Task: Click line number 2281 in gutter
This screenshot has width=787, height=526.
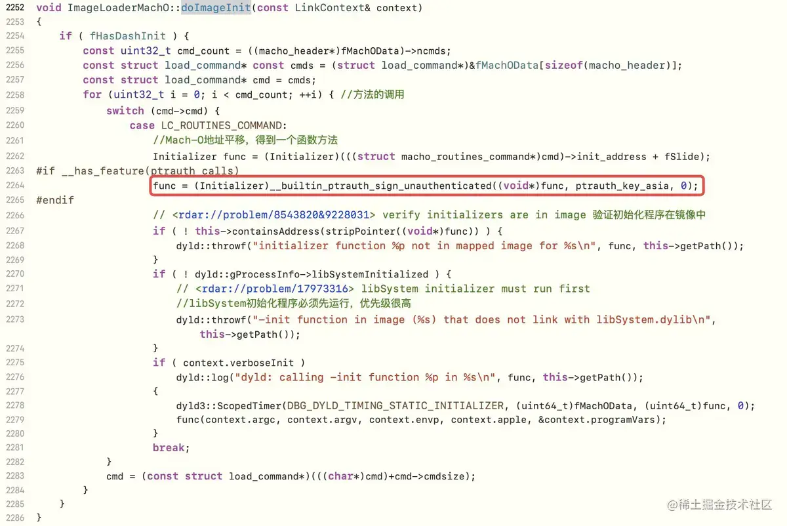Action: click(x=14, y=448)
